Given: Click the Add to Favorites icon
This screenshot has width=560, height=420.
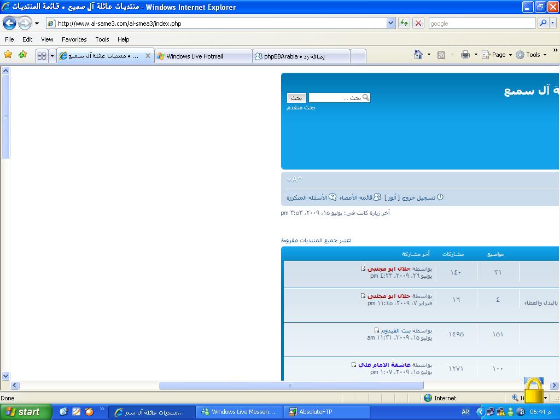Looking at the screenshot, I should [22, 55].
